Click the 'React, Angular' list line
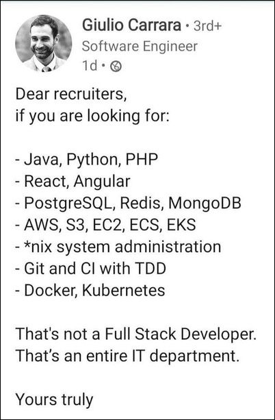 point(73,182)
